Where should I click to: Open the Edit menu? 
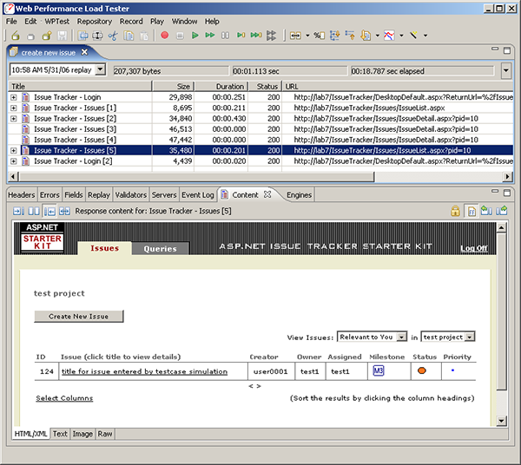point(30,22)
